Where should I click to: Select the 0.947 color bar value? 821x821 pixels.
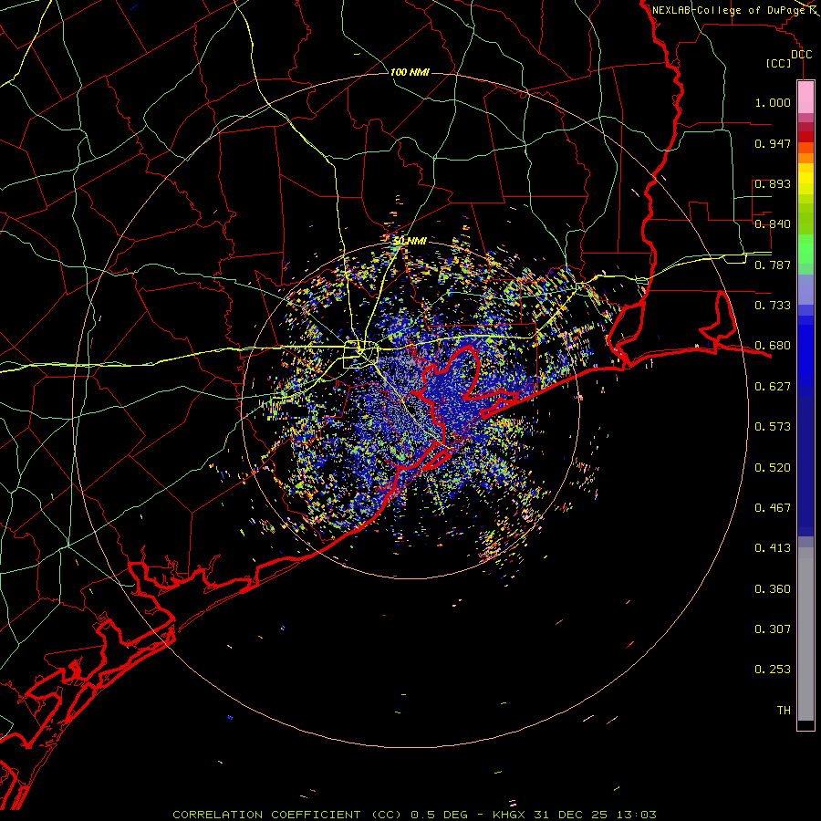click(x=773, y=143)
